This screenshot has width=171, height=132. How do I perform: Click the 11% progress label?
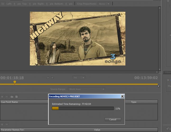coord(118,109)
